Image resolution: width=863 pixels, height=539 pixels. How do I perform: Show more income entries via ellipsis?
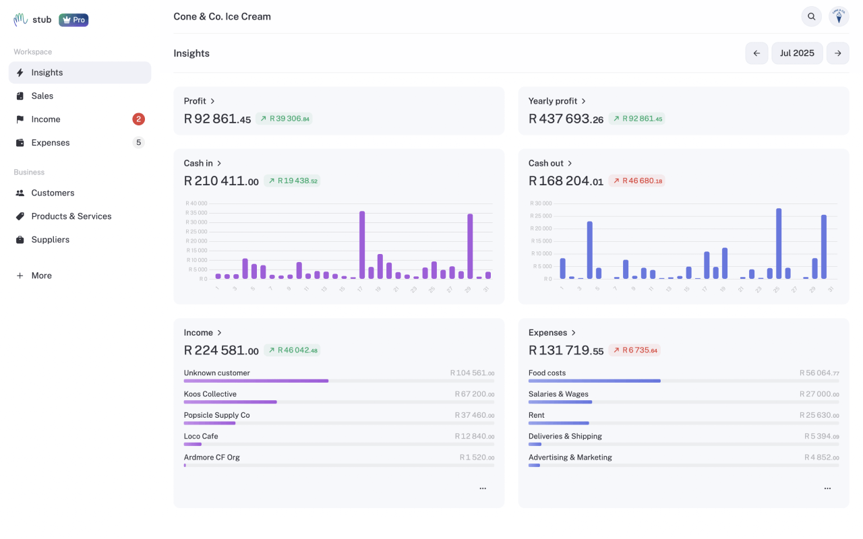click(x=483, y=488)
